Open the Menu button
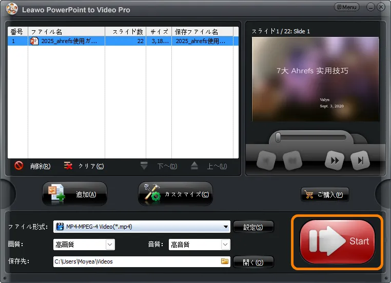The height and width of the screenshot is (283, 391). (346, 7)
